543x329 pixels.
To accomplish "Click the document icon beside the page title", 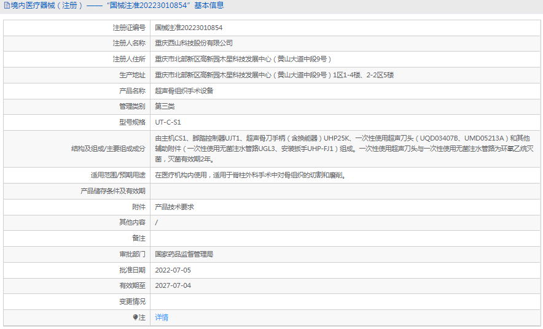I will pyautogui.click(x=7, y=6).
